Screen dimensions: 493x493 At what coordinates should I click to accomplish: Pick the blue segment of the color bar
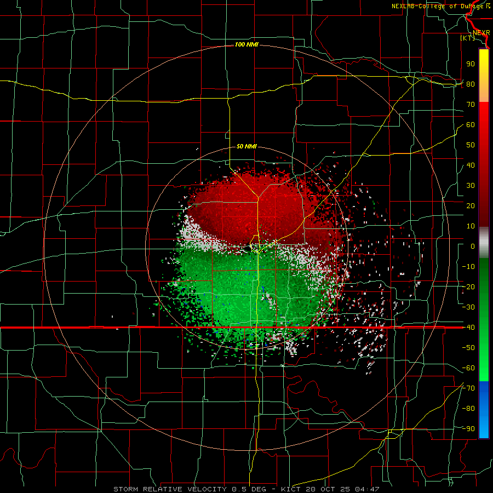click(x=484, y=410)
